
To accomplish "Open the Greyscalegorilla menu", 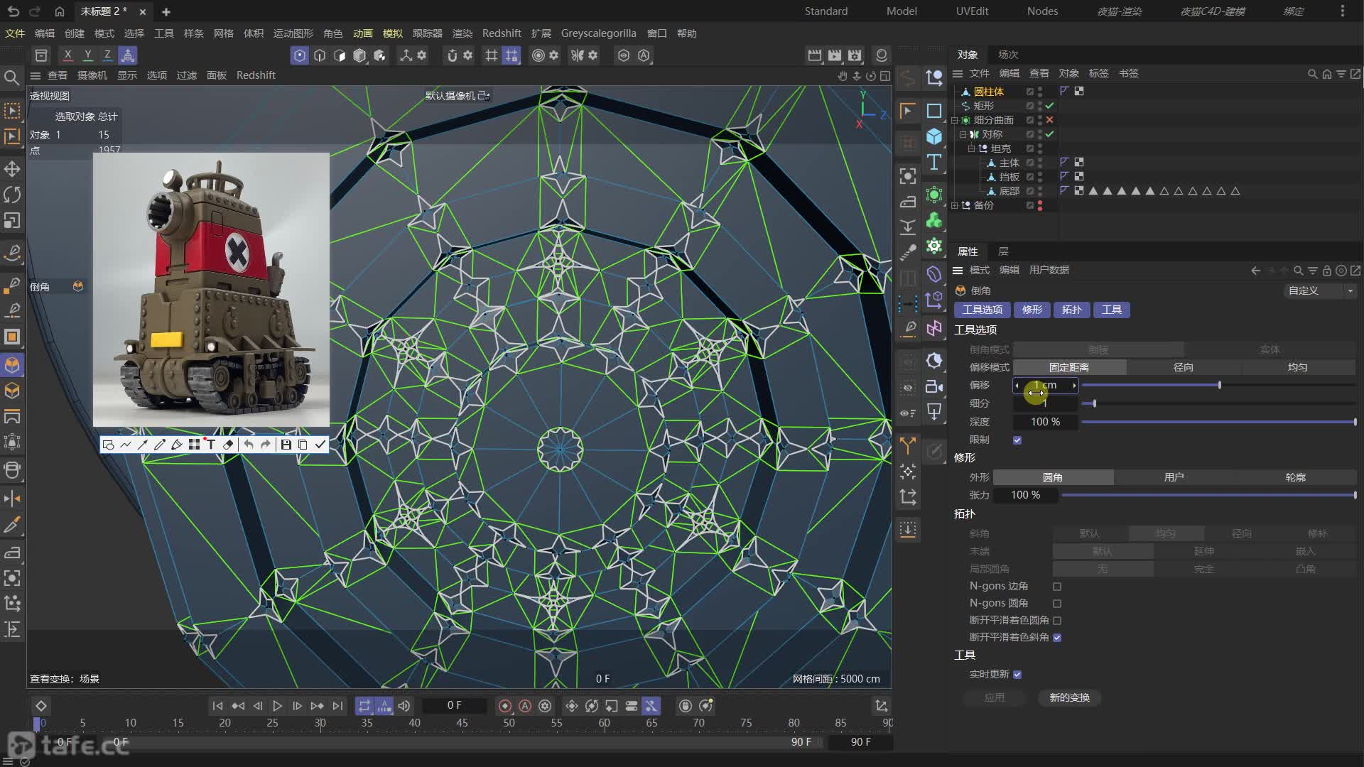I will pos(598,33).
